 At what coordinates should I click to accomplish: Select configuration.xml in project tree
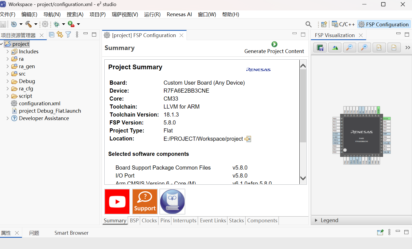pyautogui.click(x=40, y=103)
